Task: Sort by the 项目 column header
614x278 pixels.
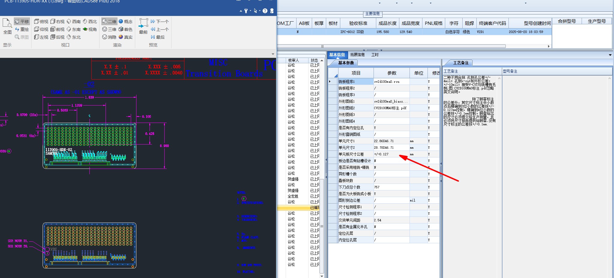Action: tap(356, 73)
